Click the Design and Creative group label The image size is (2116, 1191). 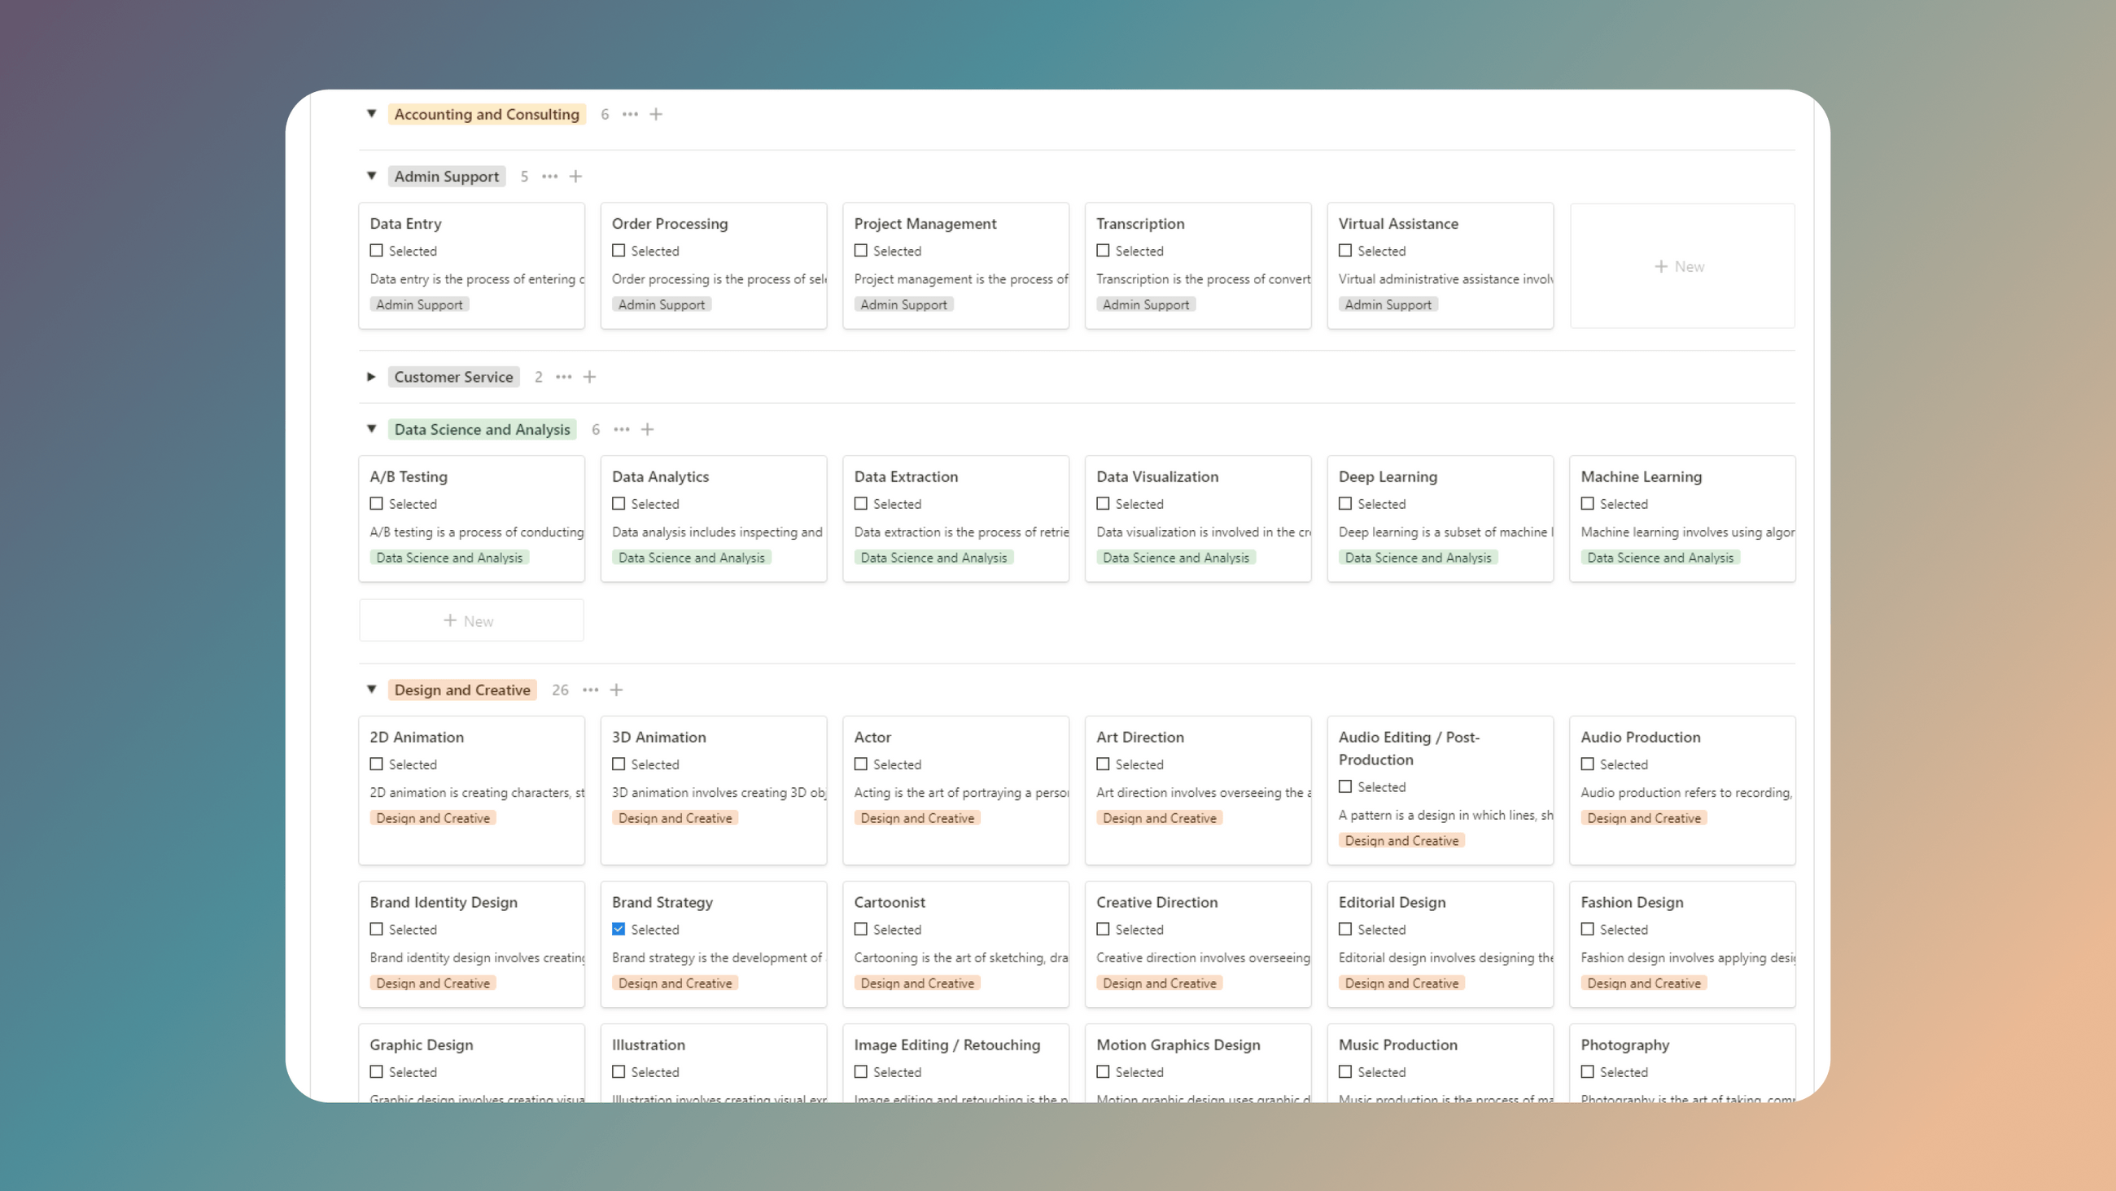point(461,690)
